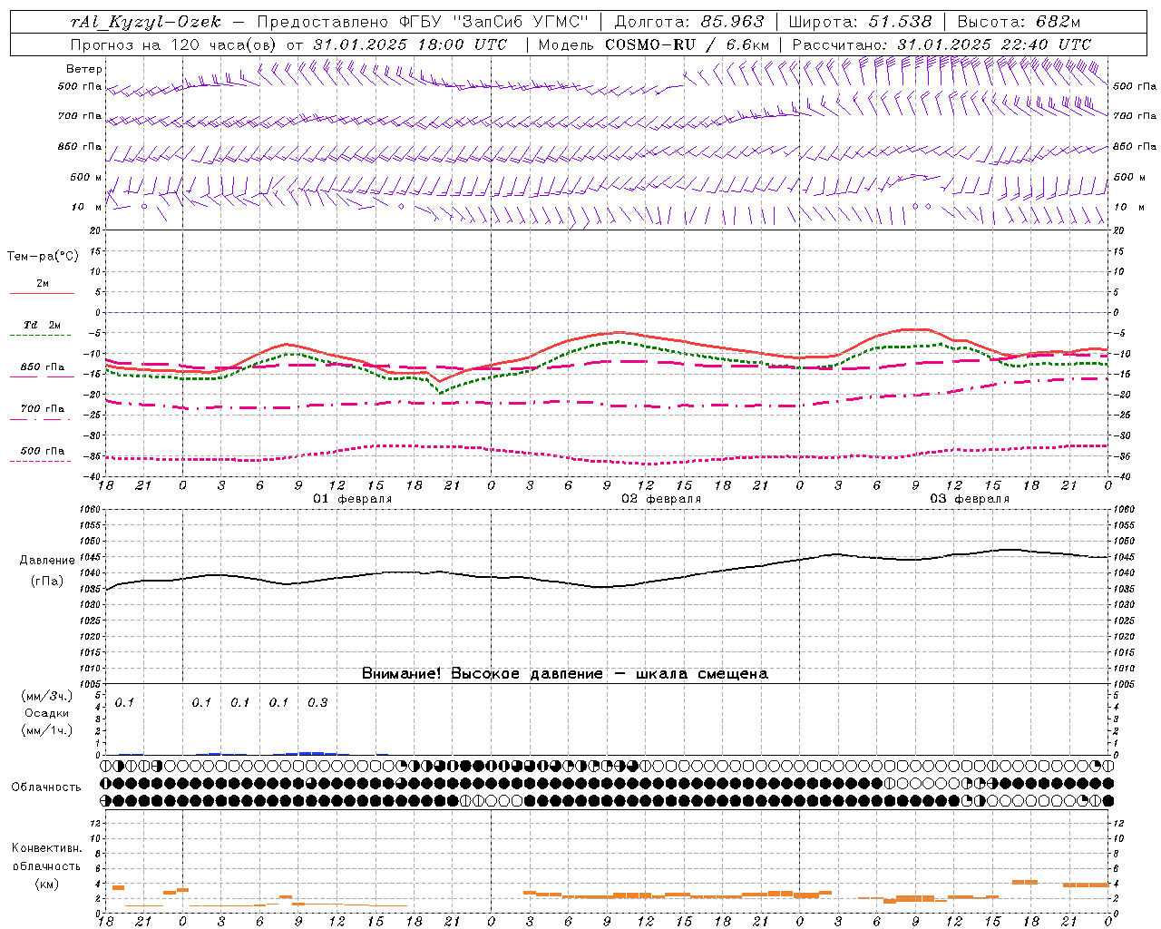Click the 02 февраля date label
Viewport: 1161px width, 929px height.
pos(661,499)
